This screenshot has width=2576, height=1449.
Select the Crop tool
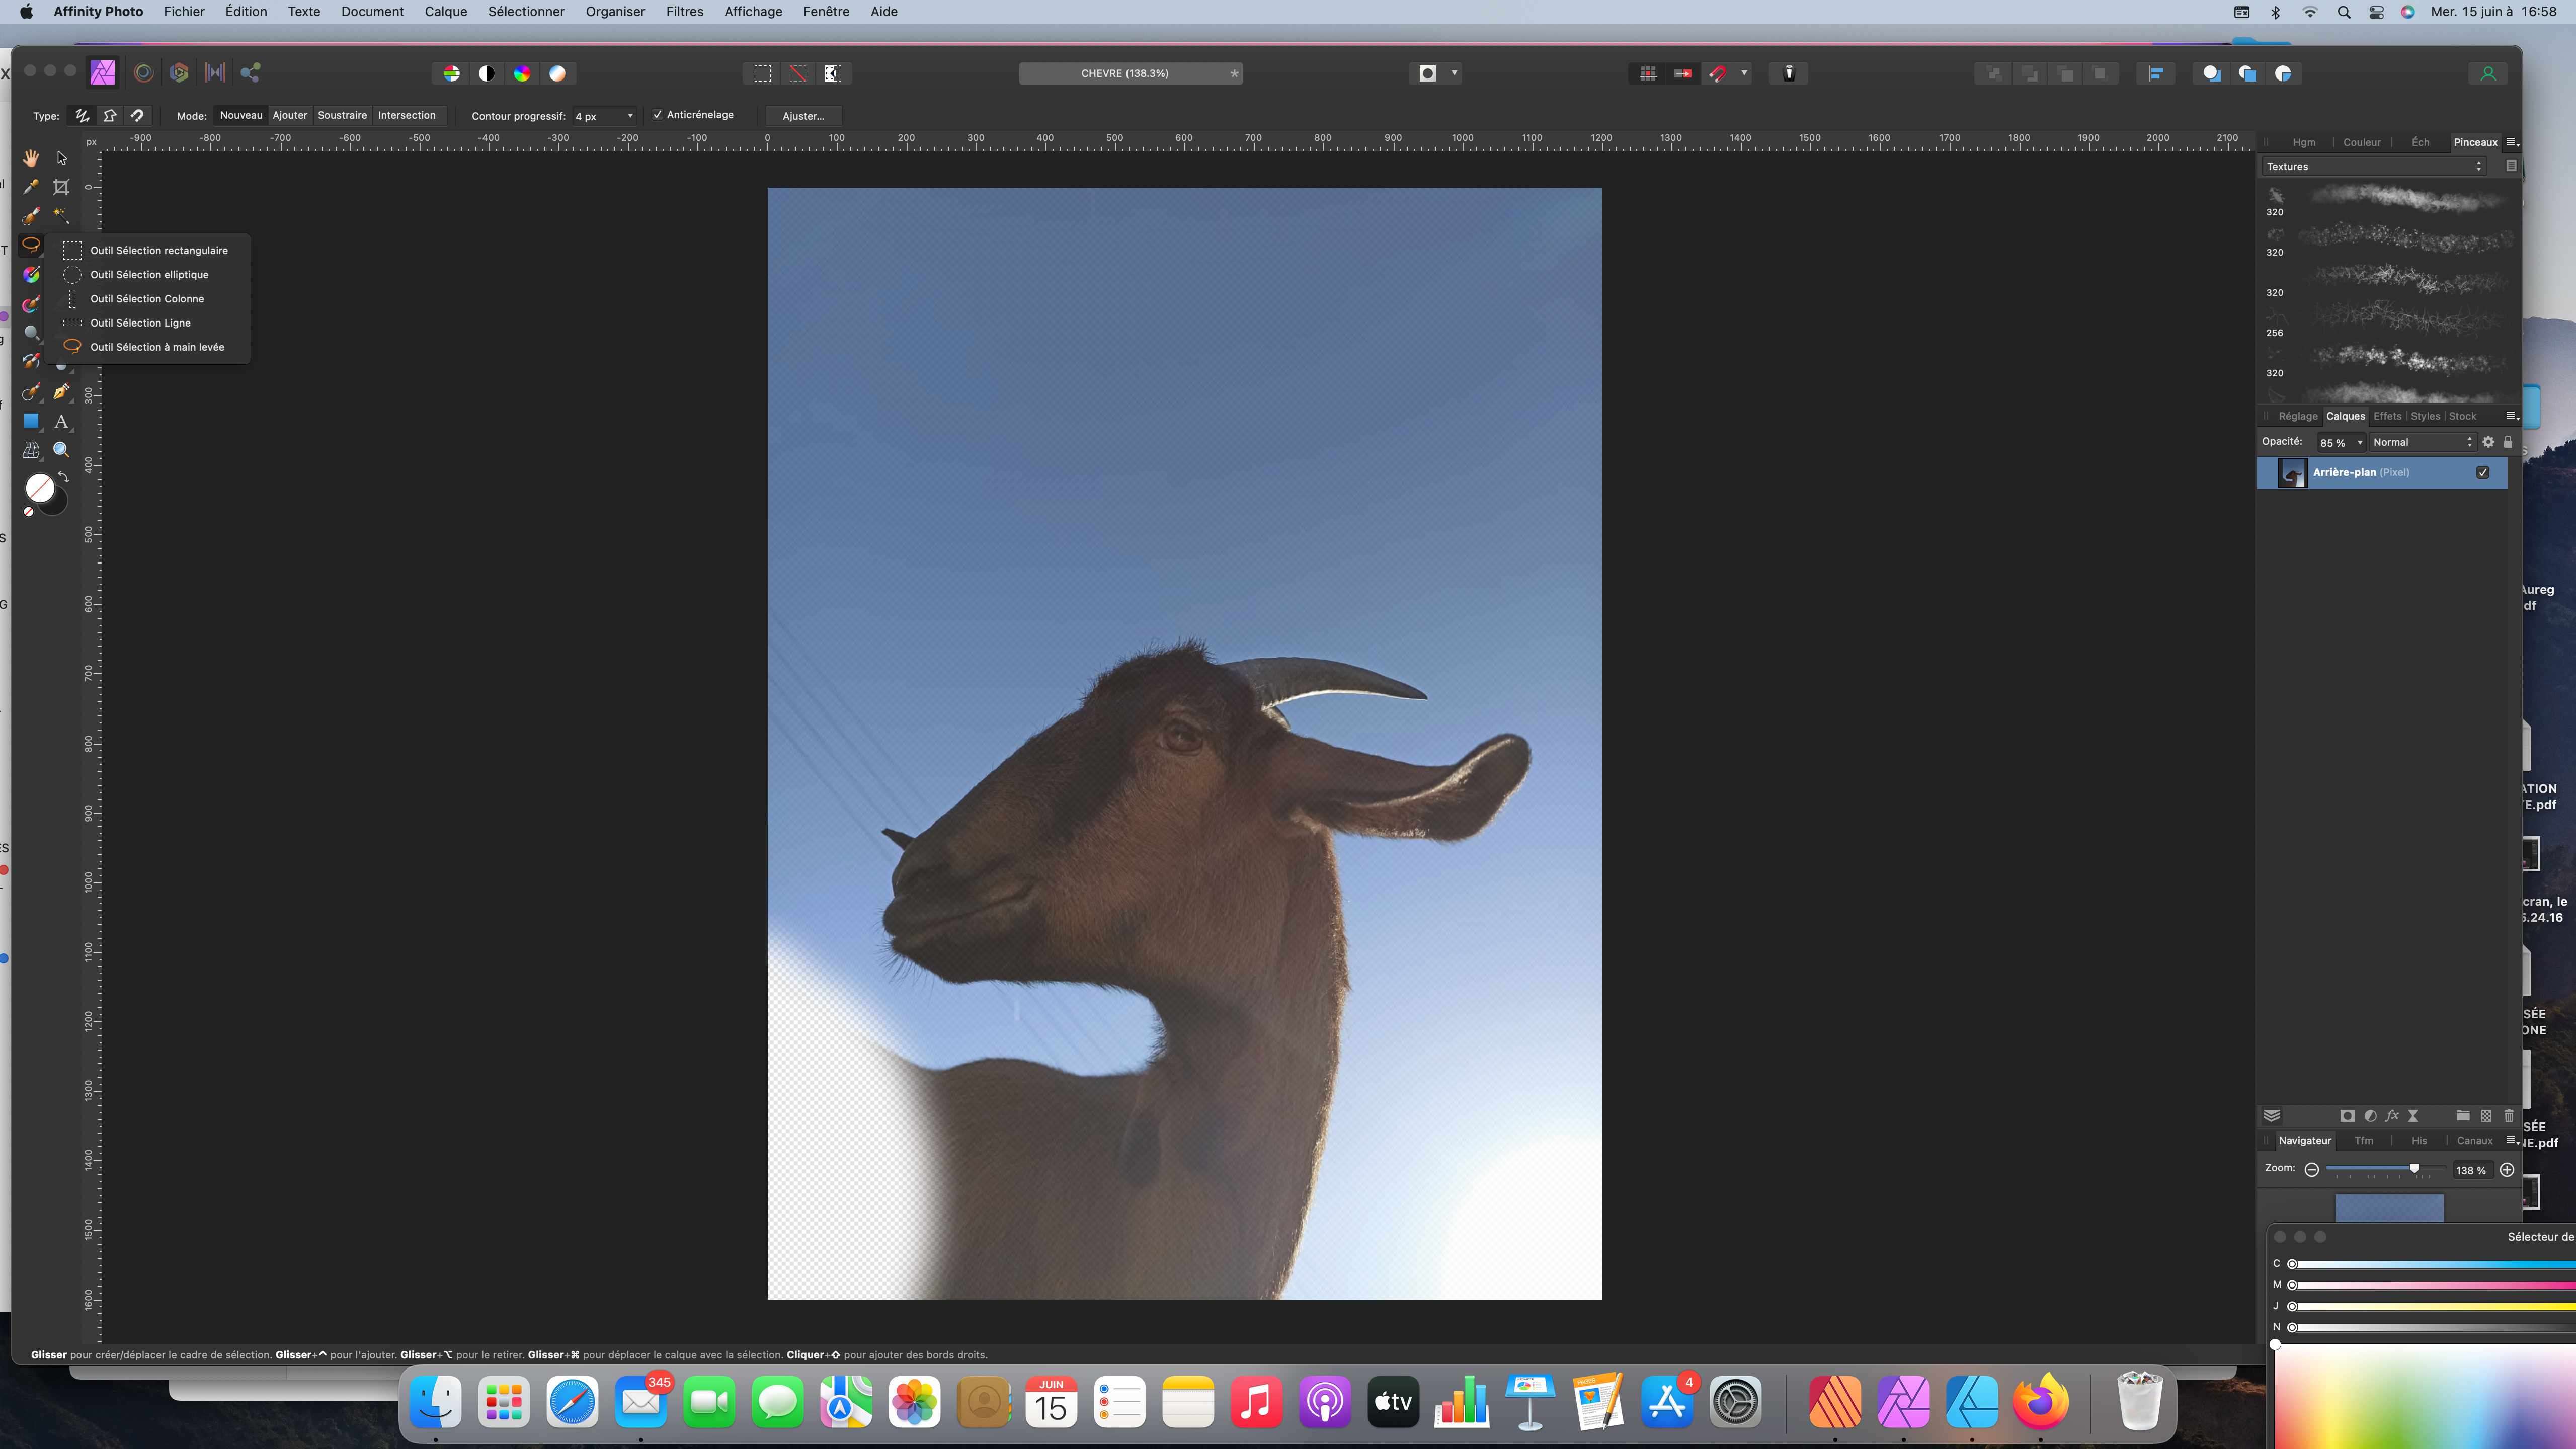(x=61, y=187)
